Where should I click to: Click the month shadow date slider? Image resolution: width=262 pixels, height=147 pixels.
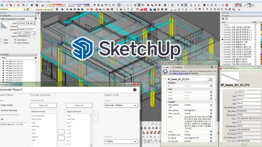tap(56, 5)
